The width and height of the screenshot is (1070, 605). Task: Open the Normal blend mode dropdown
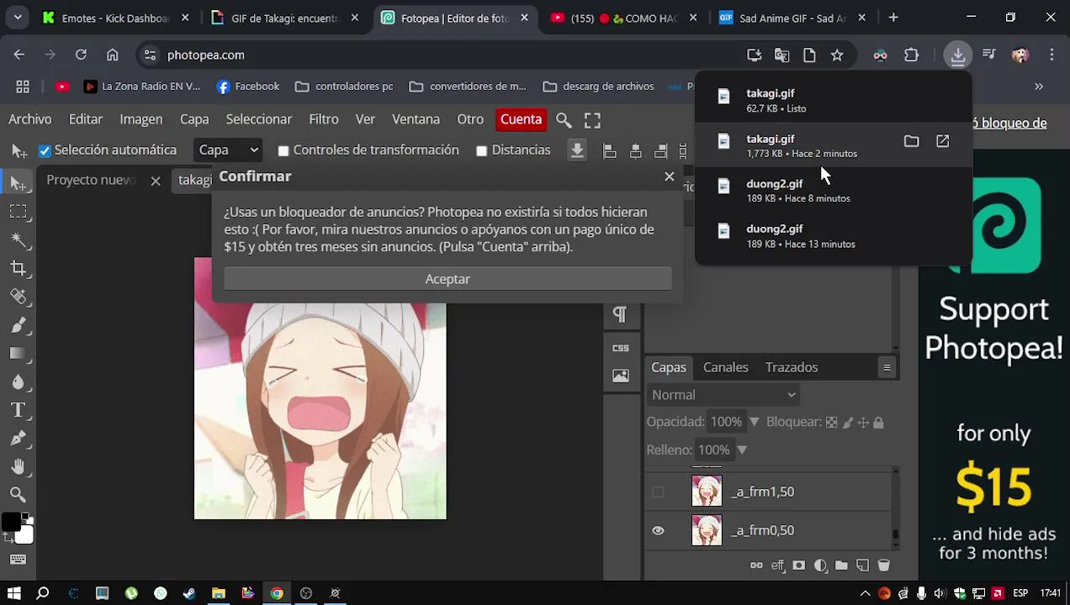(x=723, y=395)
